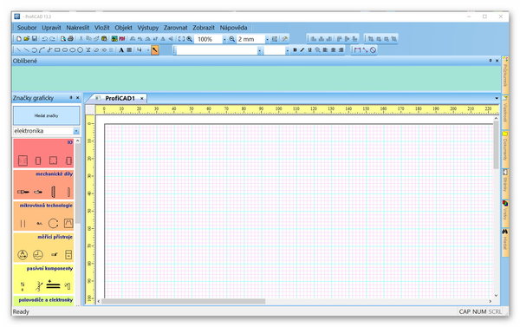Screen dimensions: 520x327
Task: Open the měřicí přístroje symbol group
Action: (x=43, y=248)
